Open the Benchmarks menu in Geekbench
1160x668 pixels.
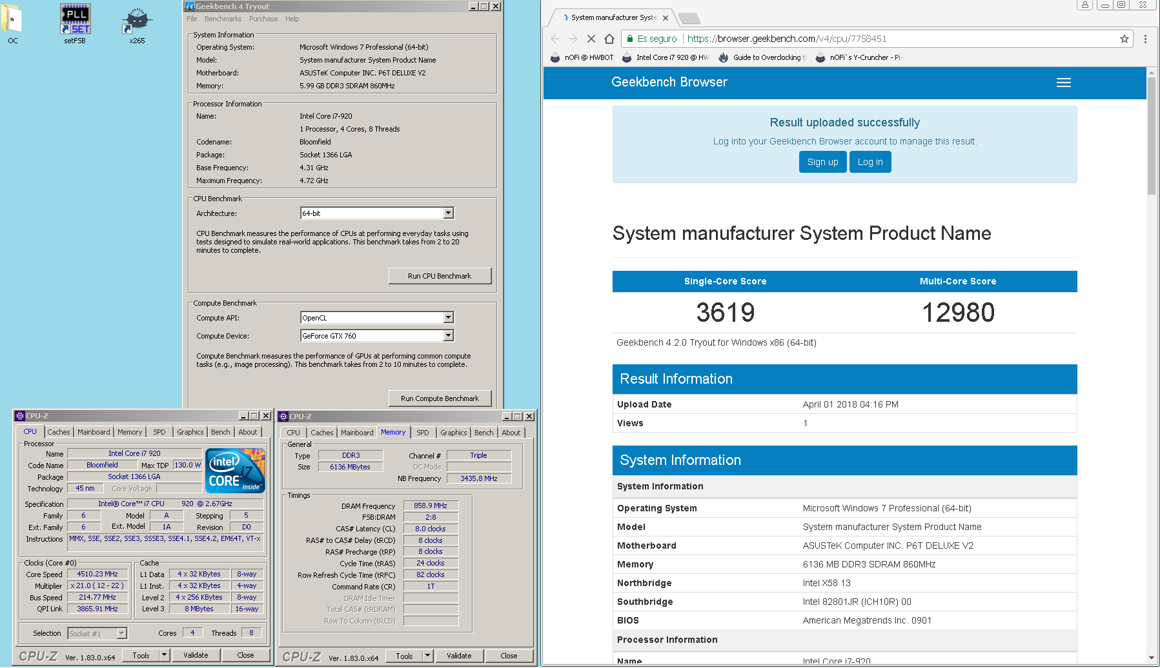(x=223, y=19)
